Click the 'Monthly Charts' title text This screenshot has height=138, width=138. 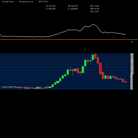coord(8,2)
